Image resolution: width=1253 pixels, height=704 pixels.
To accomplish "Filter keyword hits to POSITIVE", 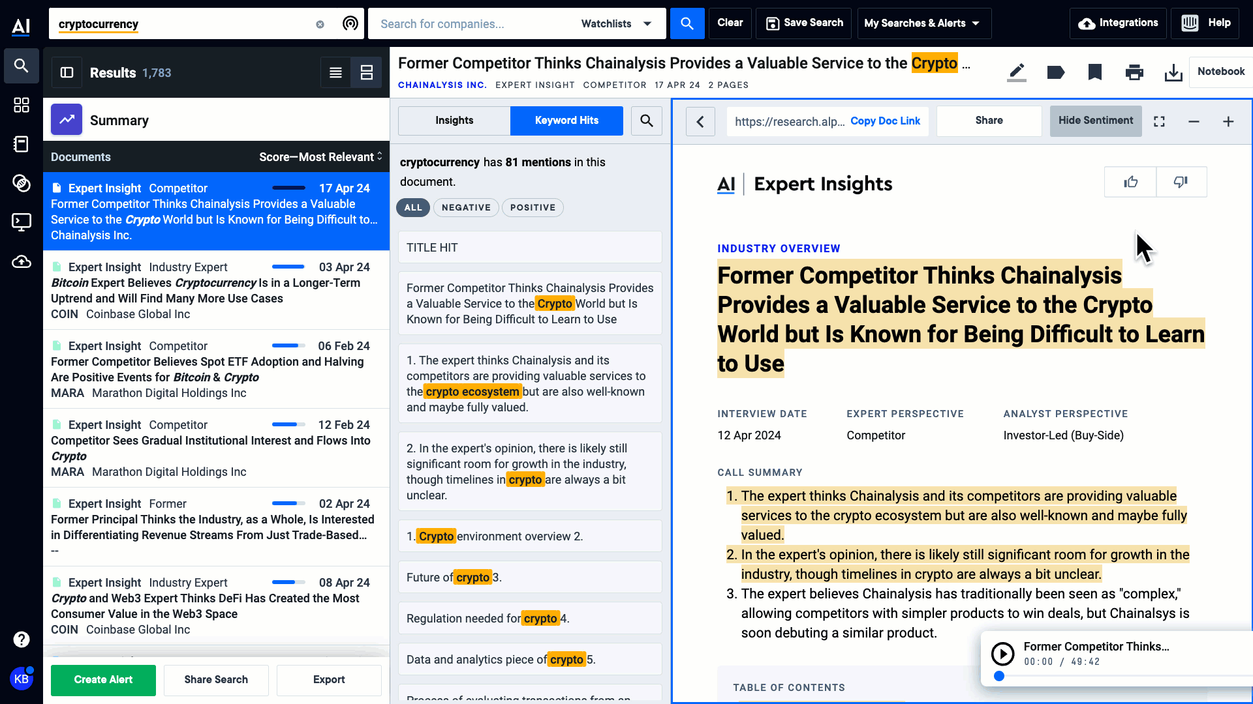I will 533,207.
